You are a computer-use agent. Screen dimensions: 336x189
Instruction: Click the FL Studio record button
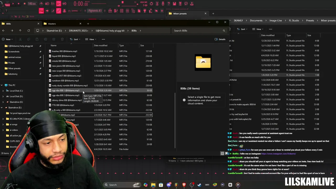click(x=25, y=4)
